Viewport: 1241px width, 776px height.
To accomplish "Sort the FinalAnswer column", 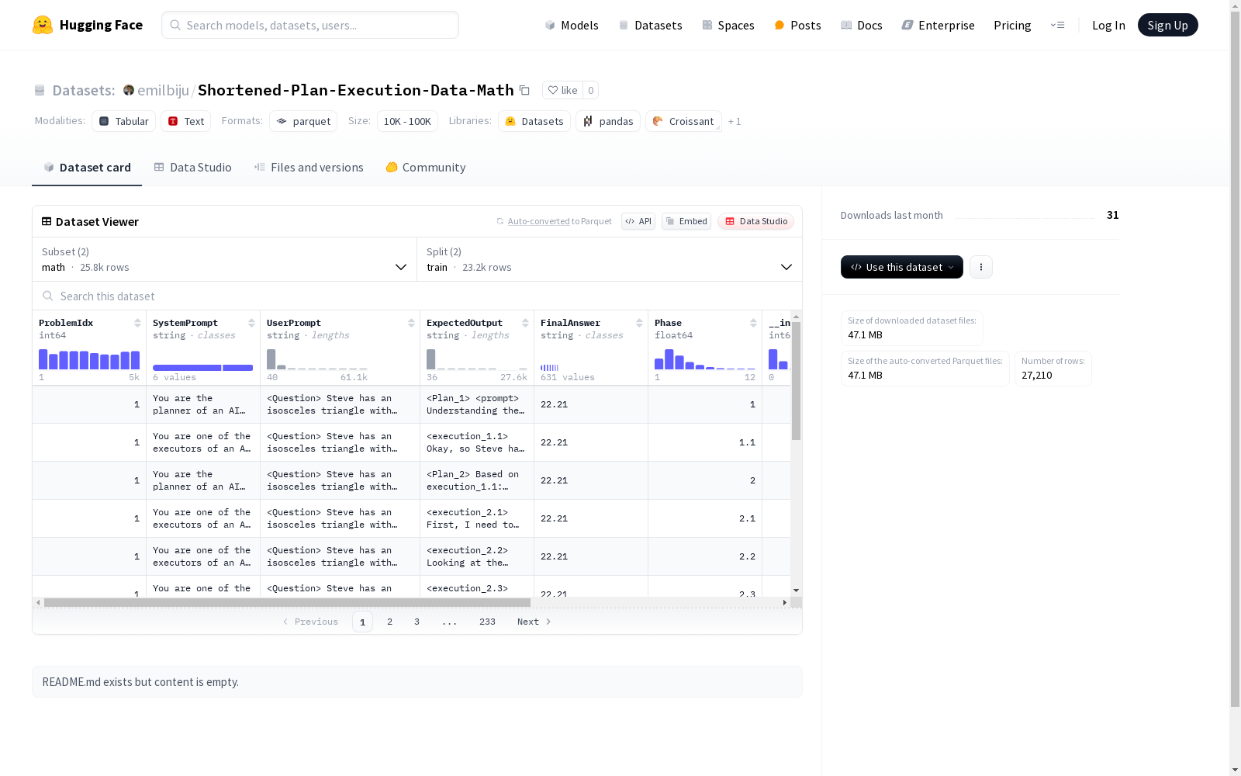I will tap(639, 323).
